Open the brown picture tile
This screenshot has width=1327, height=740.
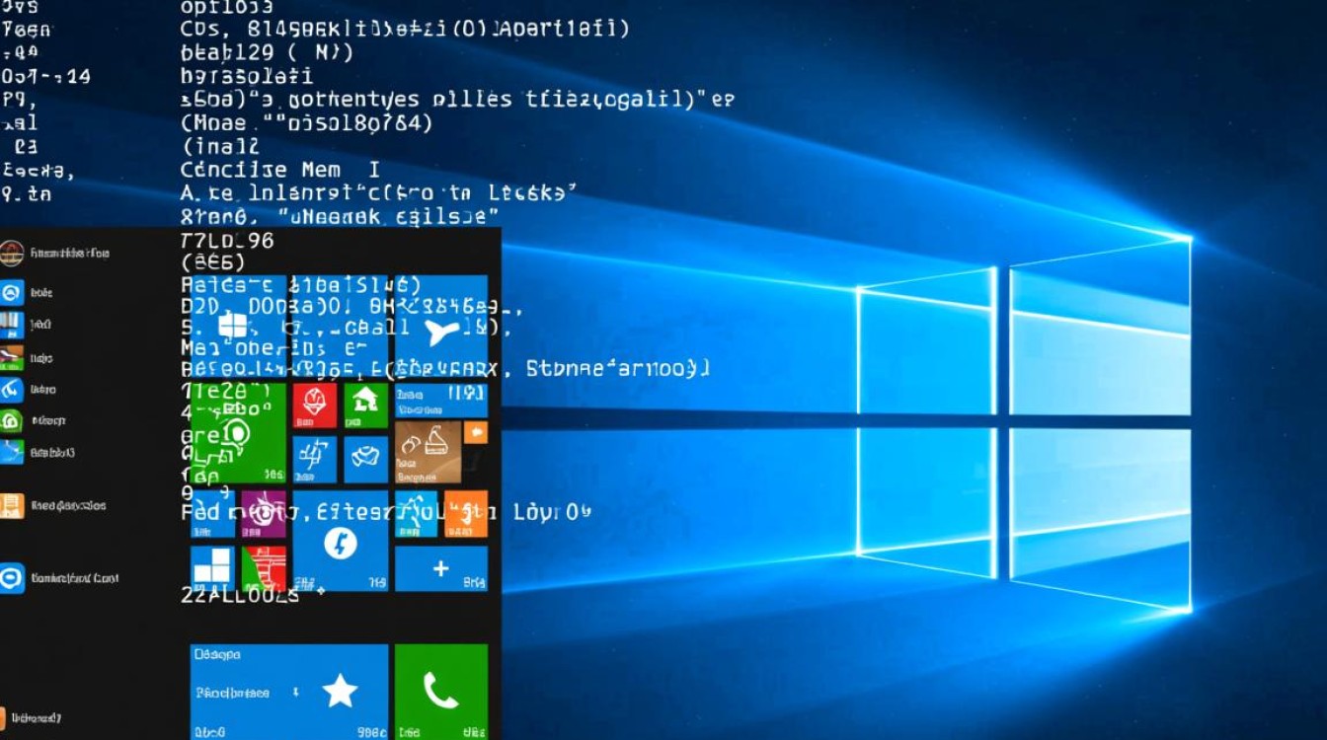point(428,452)
